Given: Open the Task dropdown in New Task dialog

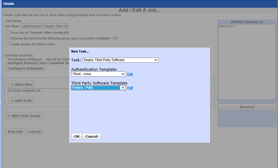Looking at the screenshot, I should (121, 60).
